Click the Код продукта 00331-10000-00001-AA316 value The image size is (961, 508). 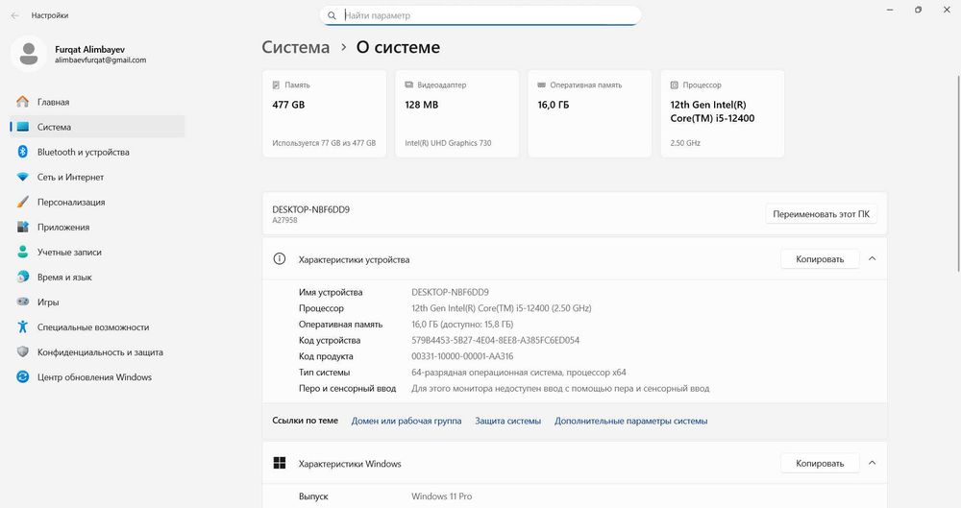462,356
